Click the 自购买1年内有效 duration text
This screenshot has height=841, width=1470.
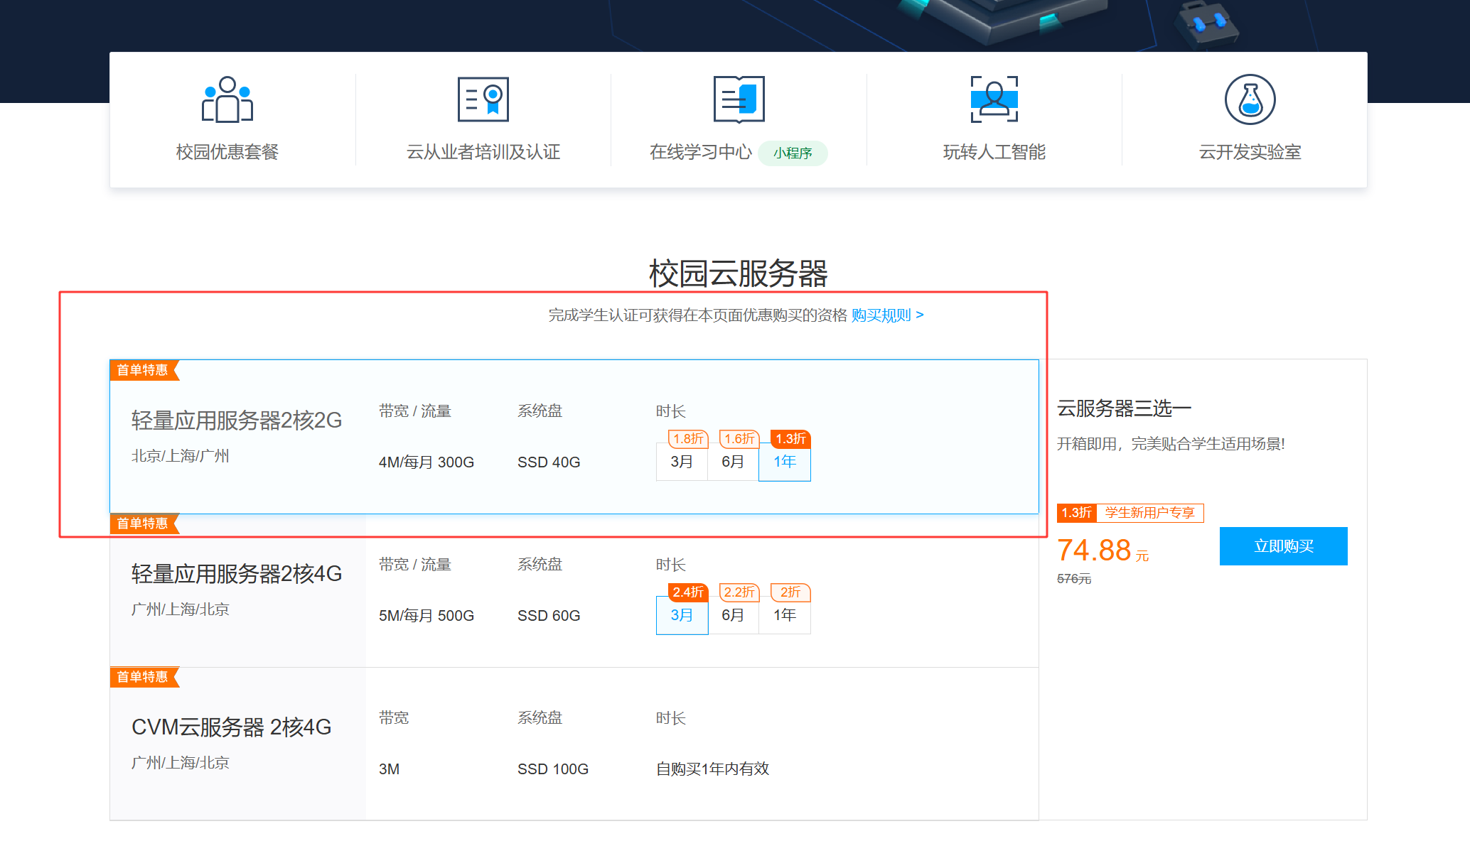[x=712, y=769]
